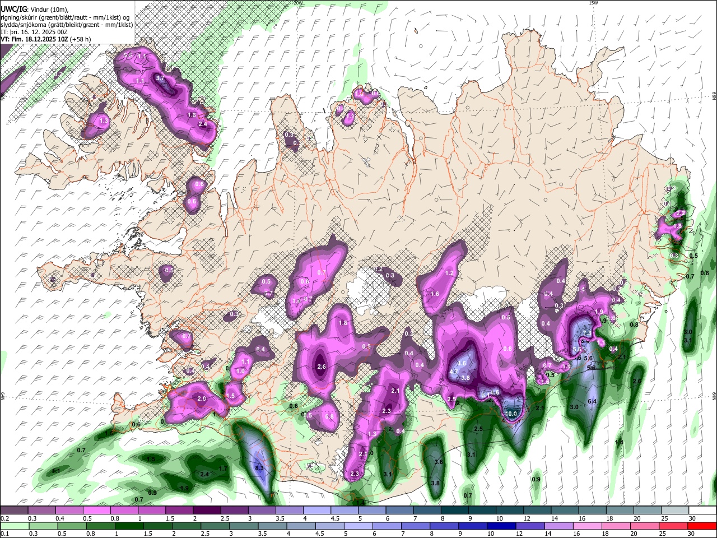
Task: Click the 3.7 snowfall value over the Westfjords
Action: tap(160, 78)
